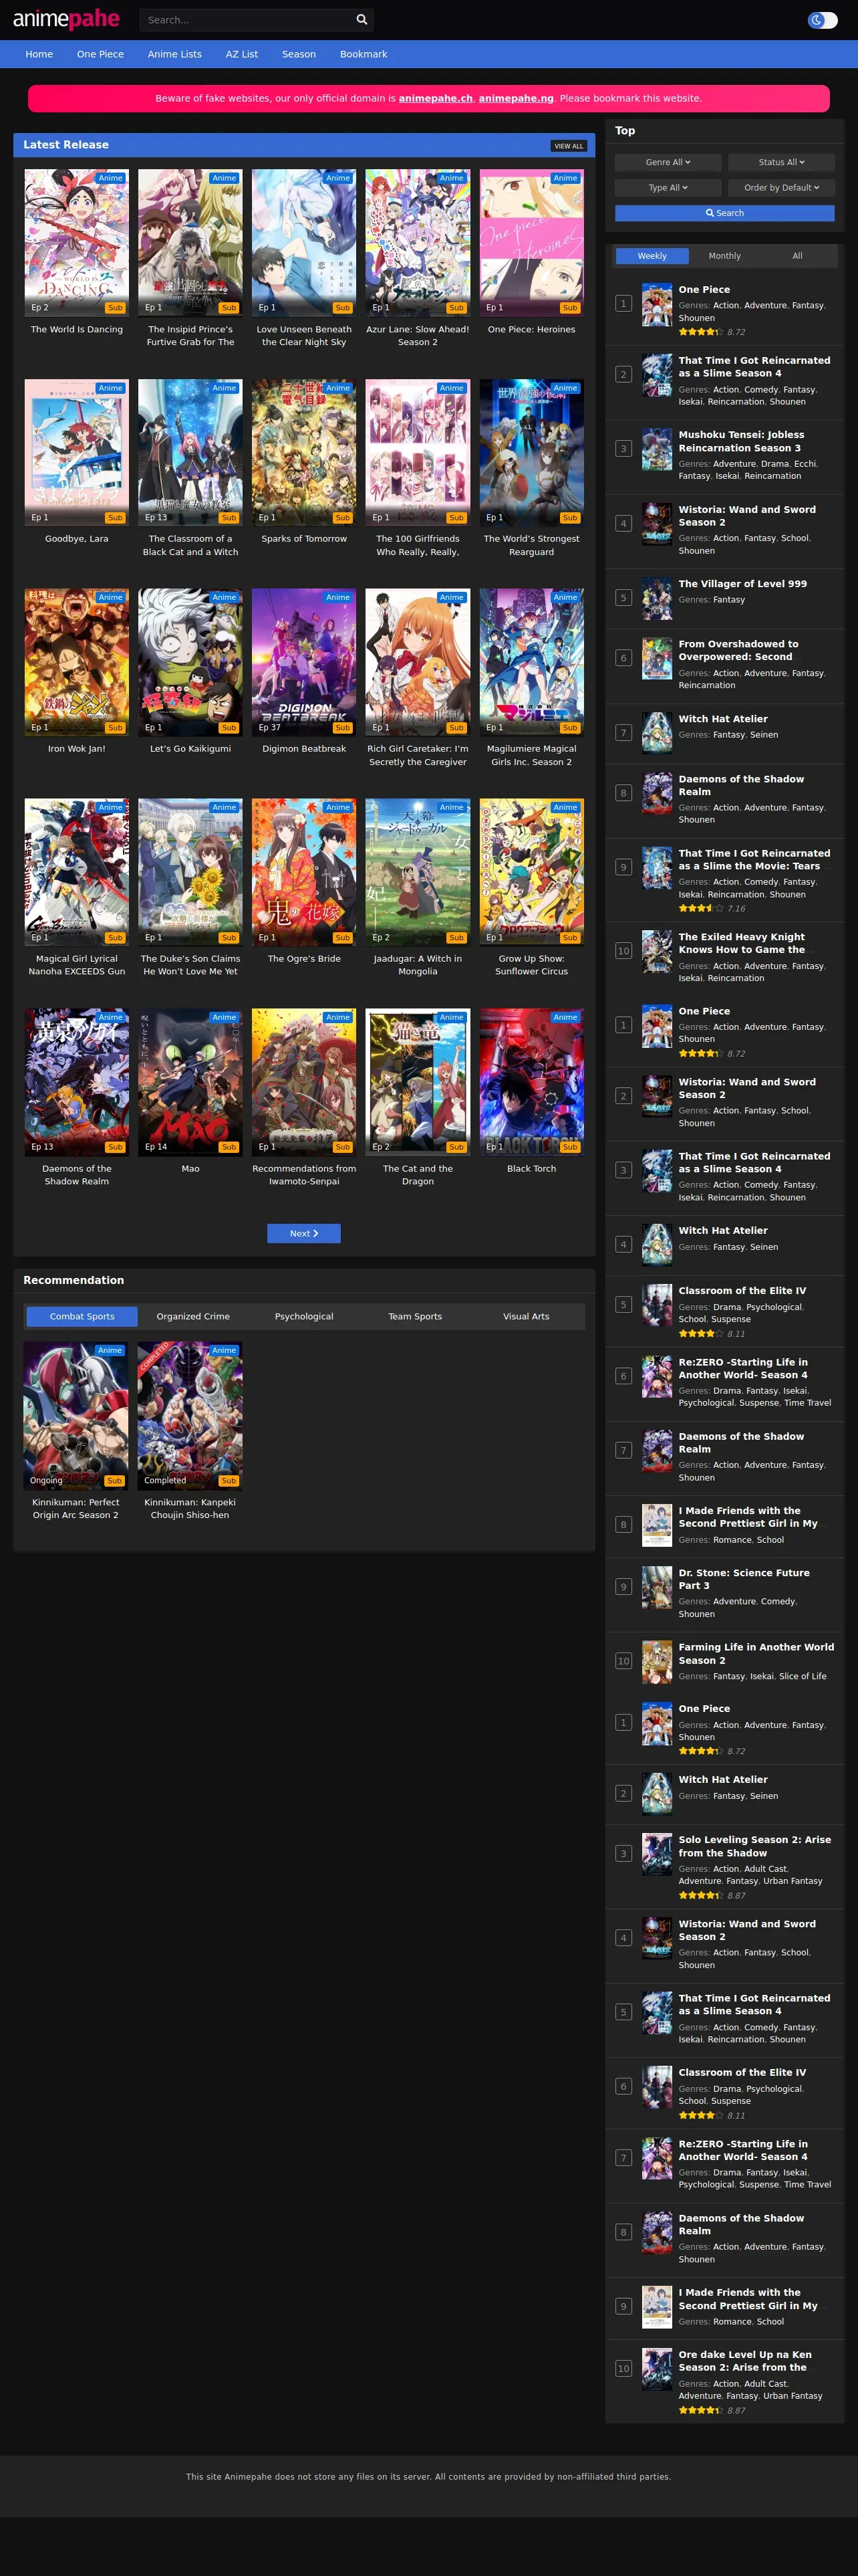The height and width of the screenshot is (2576, 858).
Task: Open The Villager of Level 999 in Top list
Action: pos(743,584)
